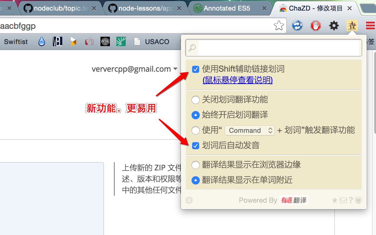Open the Swiftist bookmark
376x235 pixels.
coord(16,42)
